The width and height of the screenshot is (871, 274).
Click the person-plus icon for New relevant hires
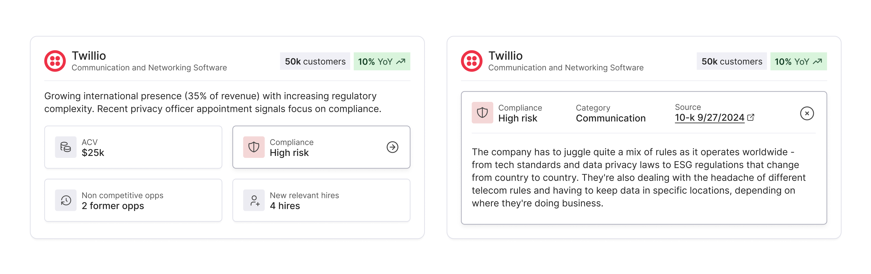coord(254,200)
